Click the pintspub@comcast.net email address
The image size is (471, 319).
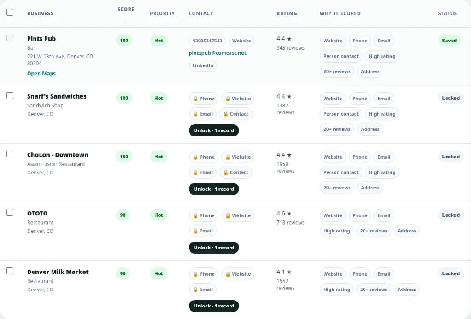coord(218,53)
